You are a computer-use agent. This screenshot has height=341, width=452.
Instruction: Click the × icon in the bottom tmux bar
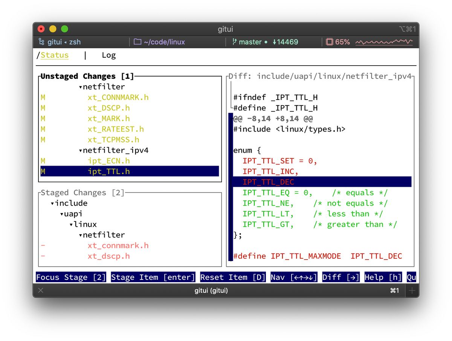click(41, 290)
